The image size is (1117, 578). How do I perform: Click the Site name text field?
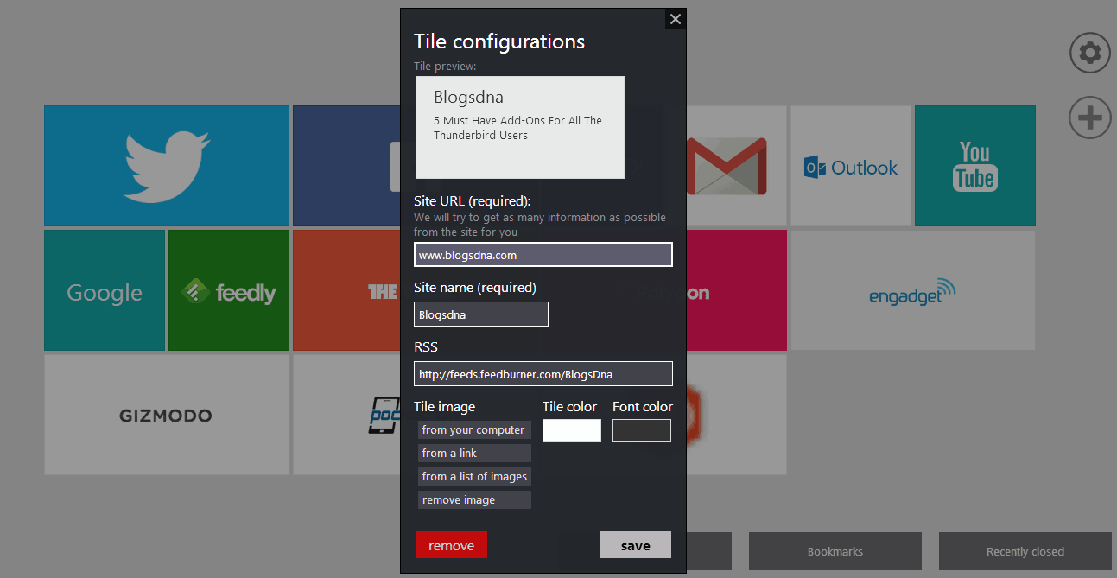tap(480, 314)
